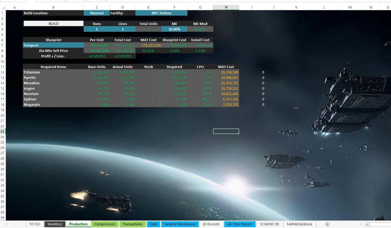Click the Profit + / Loss - label

[53, 56]
